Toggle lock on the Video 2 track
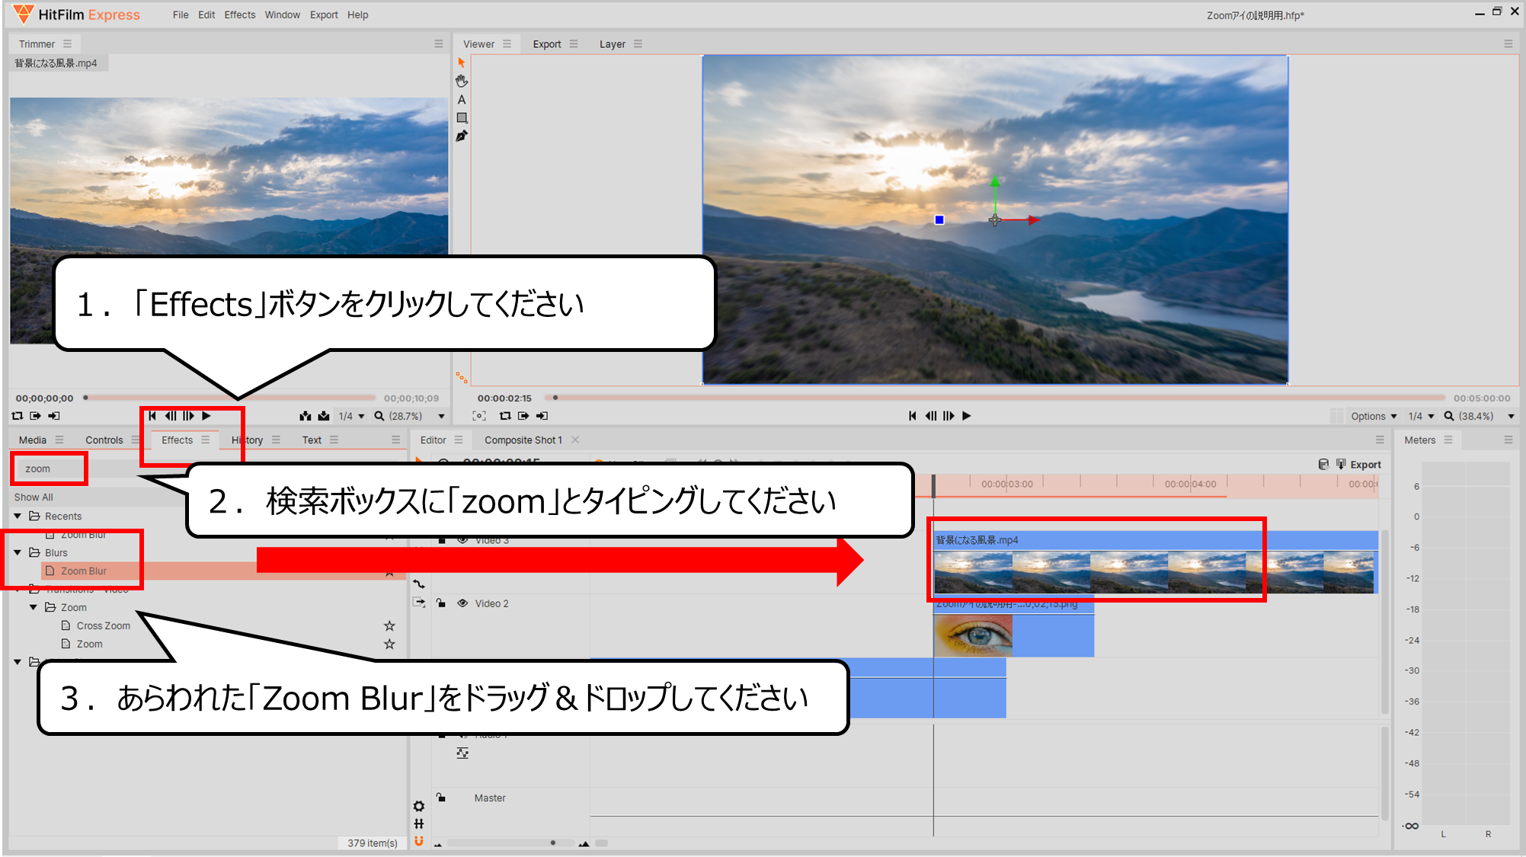The width and height of the screenshot is (1526, 857). tap(441, 603)
